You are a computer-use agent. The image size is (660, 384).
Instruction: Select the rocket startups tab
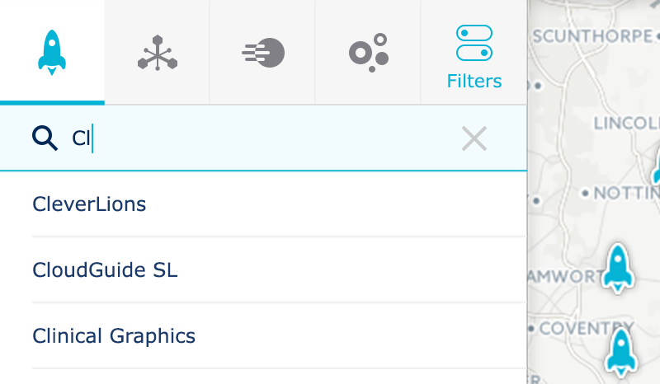[x=52, y=52]
